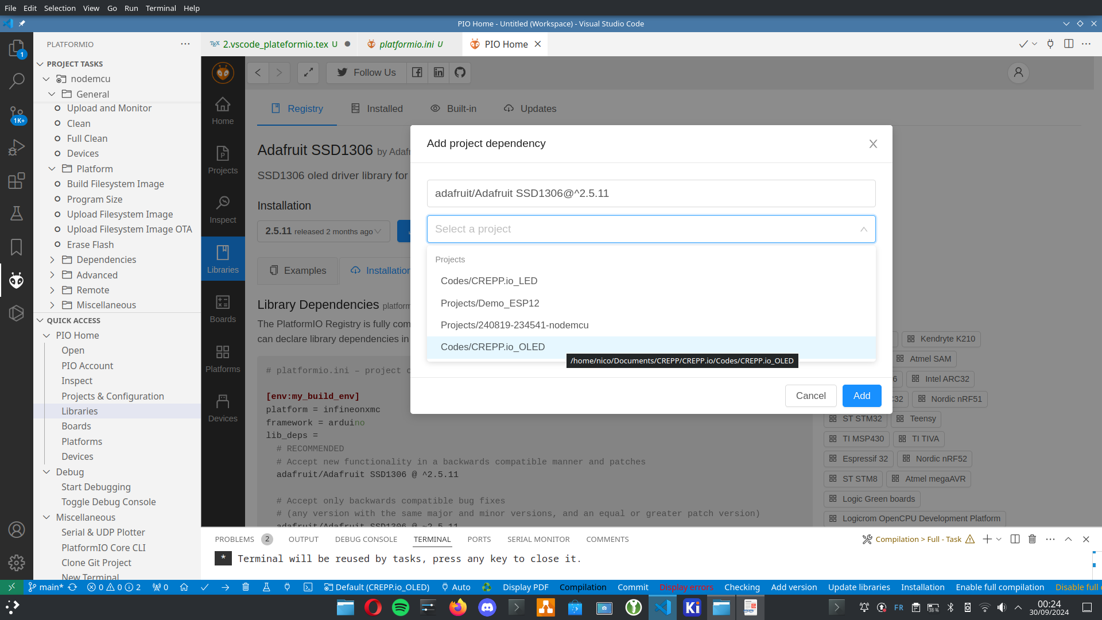Switch to the Updates tab

point(530,108)
